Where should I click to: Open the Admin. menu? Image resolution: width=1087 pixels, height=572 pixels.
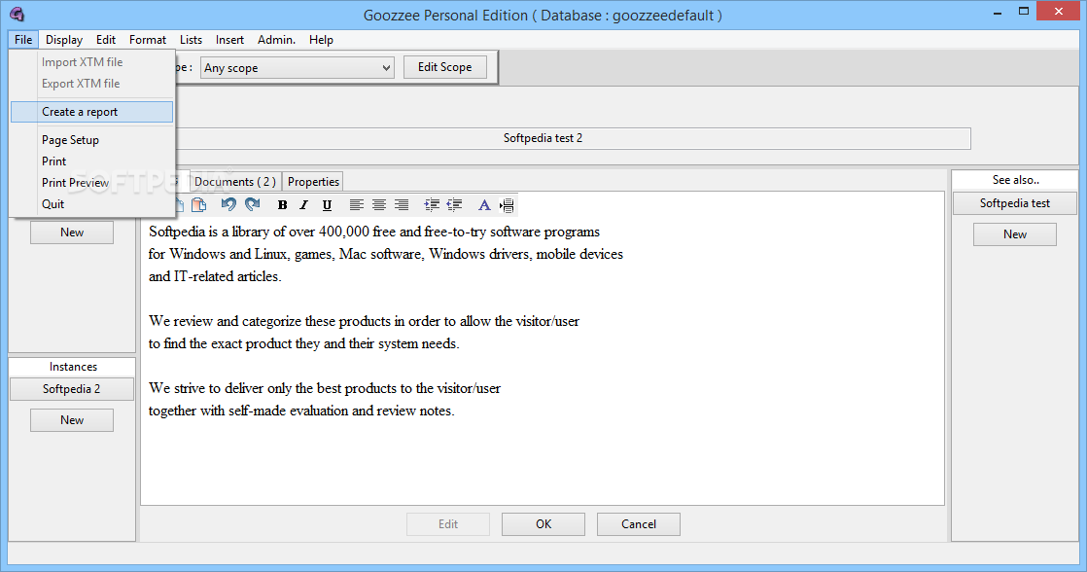(x=276, y=40)
